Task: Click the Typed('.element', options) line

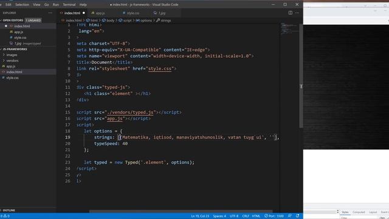Action: coord(139,162)
